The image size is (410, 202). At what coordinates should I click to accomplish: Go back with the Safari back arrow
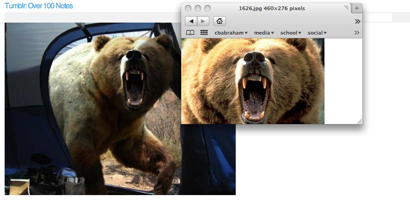191,21
